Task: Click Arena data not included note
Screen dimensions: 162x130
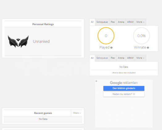Action: click(124, 73)
